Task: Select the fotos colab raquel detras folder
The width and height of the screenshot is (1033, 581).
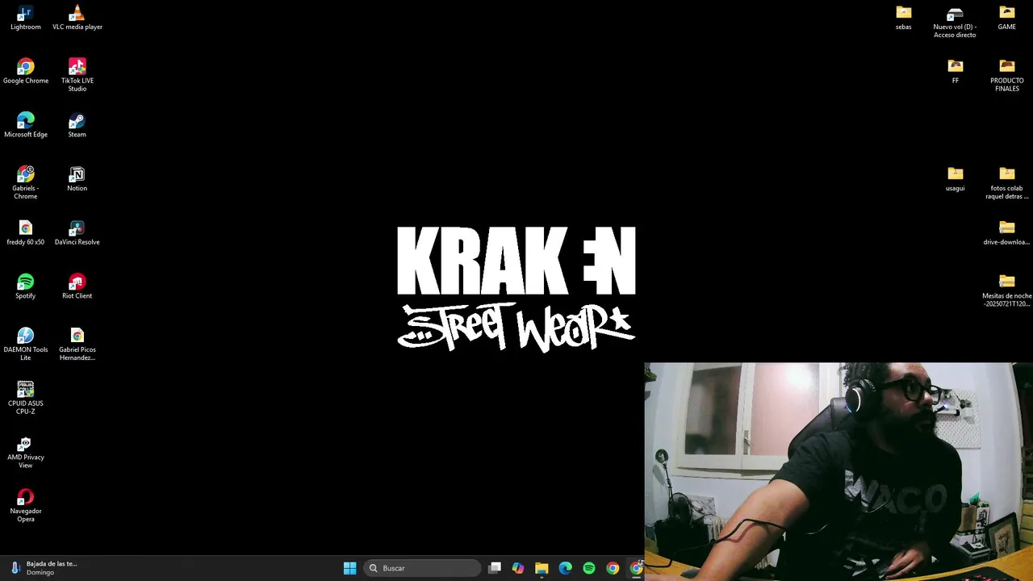Action: (1006, 182)
